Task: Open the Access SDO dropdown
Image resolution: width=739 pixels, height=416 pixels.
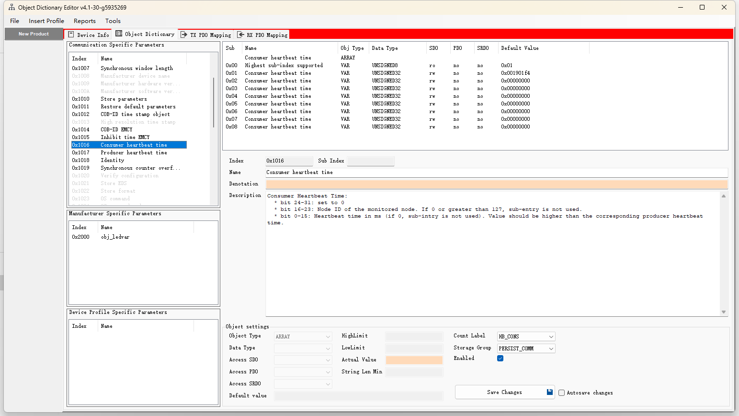Action: tap(303, 360)
